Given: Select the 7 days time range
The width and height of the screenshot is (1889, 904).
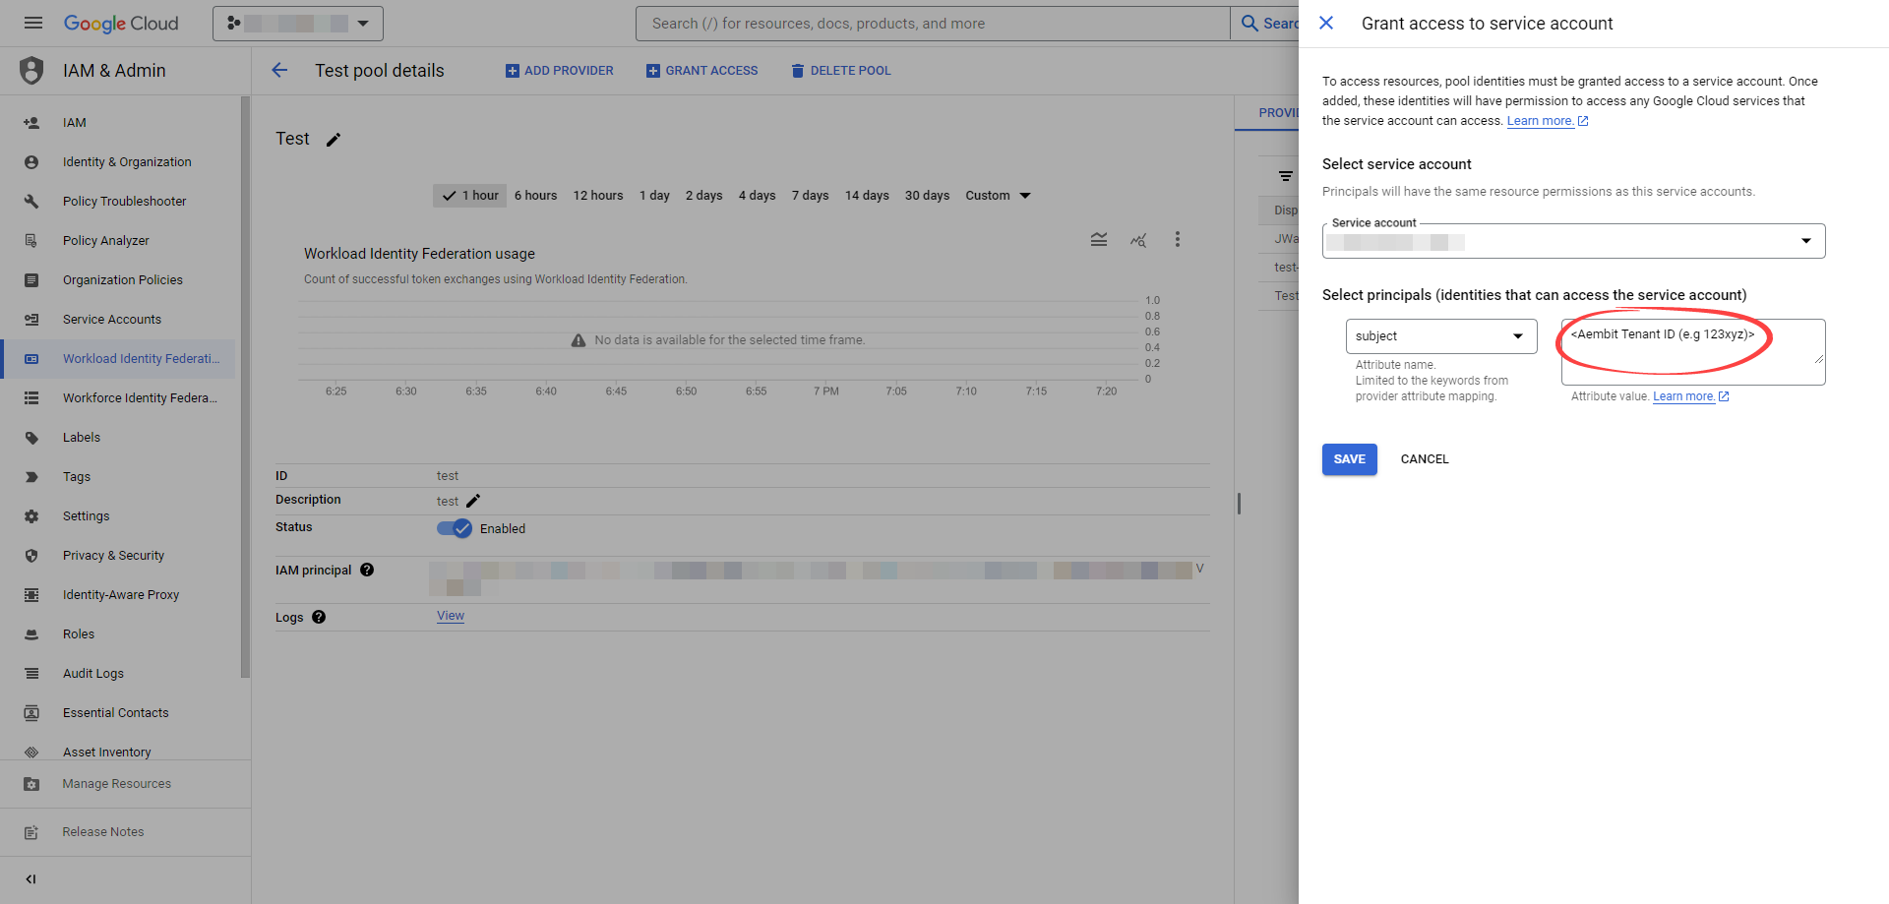Looking at the screenshot, I should tap(810, 196).
